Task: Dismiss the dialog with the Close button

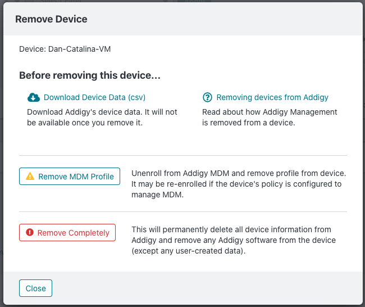Action: tap(35, 288)
